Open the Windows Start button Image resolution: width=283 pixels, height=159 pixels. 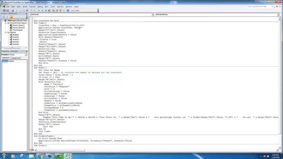pos(4,156)
